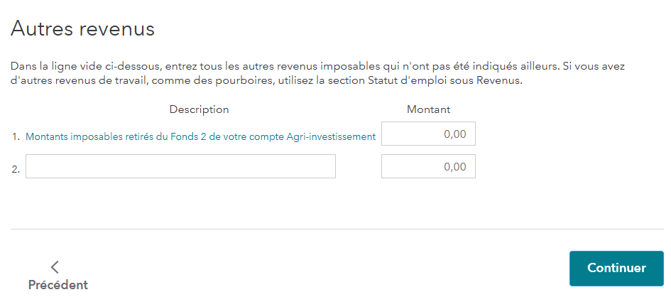Click the empty description field on line 2
Image resolution: width=671 pixels, height=297 pixels.
tap(180, 167)
